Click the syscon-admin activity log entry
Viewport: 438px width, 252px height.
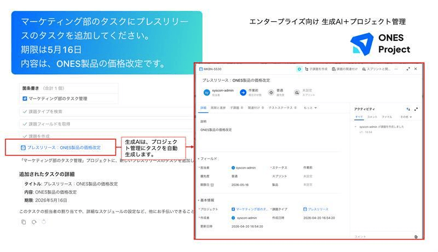[x=382, y=127]
